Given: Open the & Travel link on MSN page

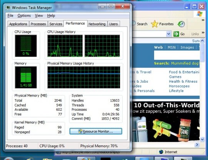Looking at the screenshot, I should tap(142, 72).
